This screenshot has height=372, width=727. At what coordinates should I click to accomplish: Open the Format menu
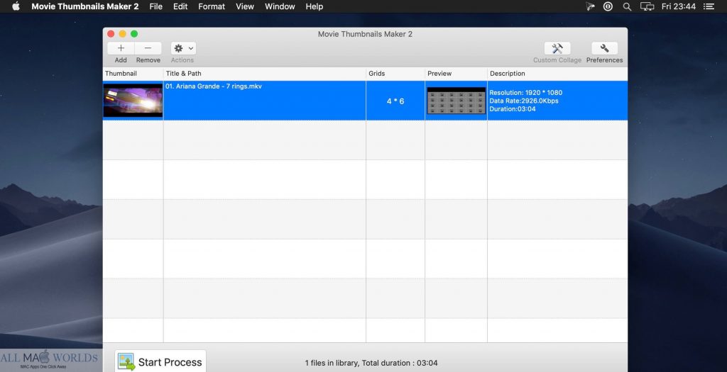click(x=212, y=6)
